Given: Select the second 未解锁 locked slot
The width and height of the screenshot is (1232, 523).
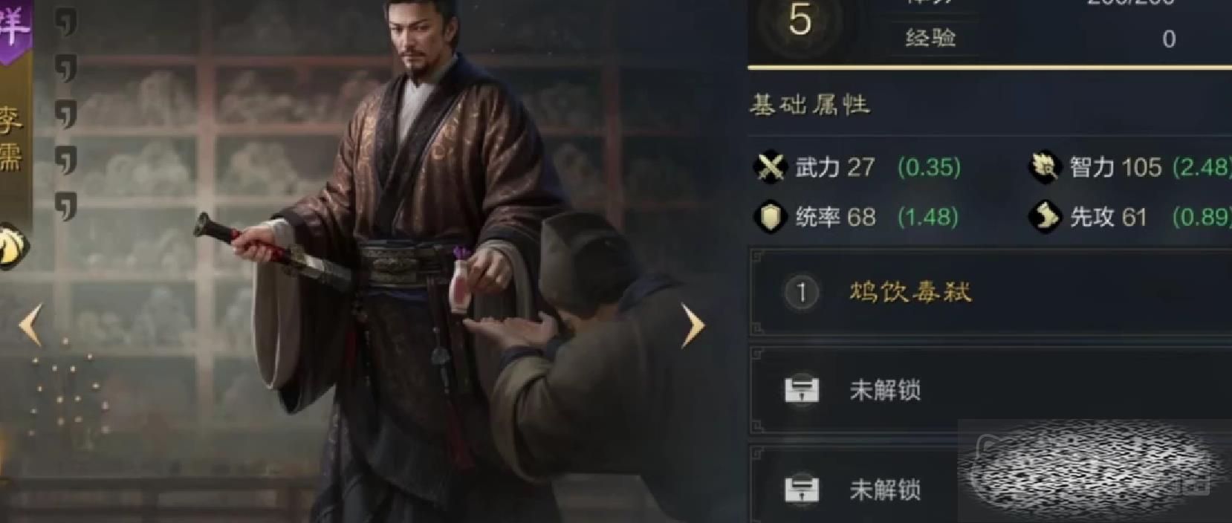Looking at the screenshot, I should tap(855, 487).
